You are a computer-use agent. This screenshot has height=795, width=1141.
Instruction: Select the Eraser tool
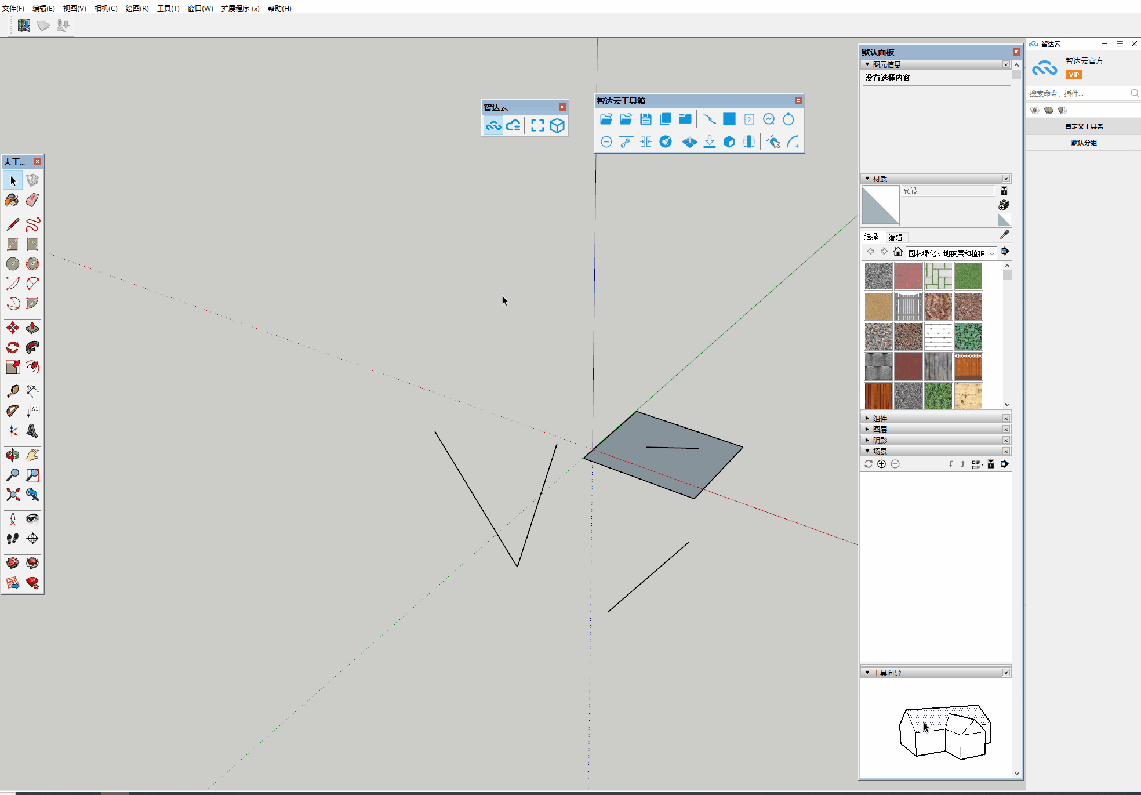(32, 201)
